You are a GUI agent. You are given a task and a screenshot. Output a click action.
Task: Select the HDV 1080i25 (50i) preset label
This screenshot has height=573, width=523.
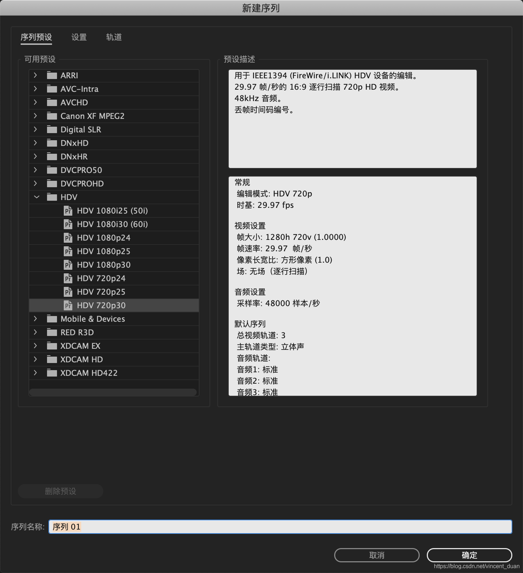click(112, 211)
